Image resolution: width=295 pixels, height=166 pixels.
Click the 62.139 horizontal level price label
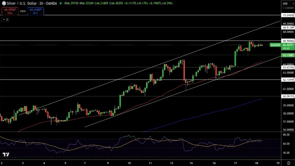(288, 80)
